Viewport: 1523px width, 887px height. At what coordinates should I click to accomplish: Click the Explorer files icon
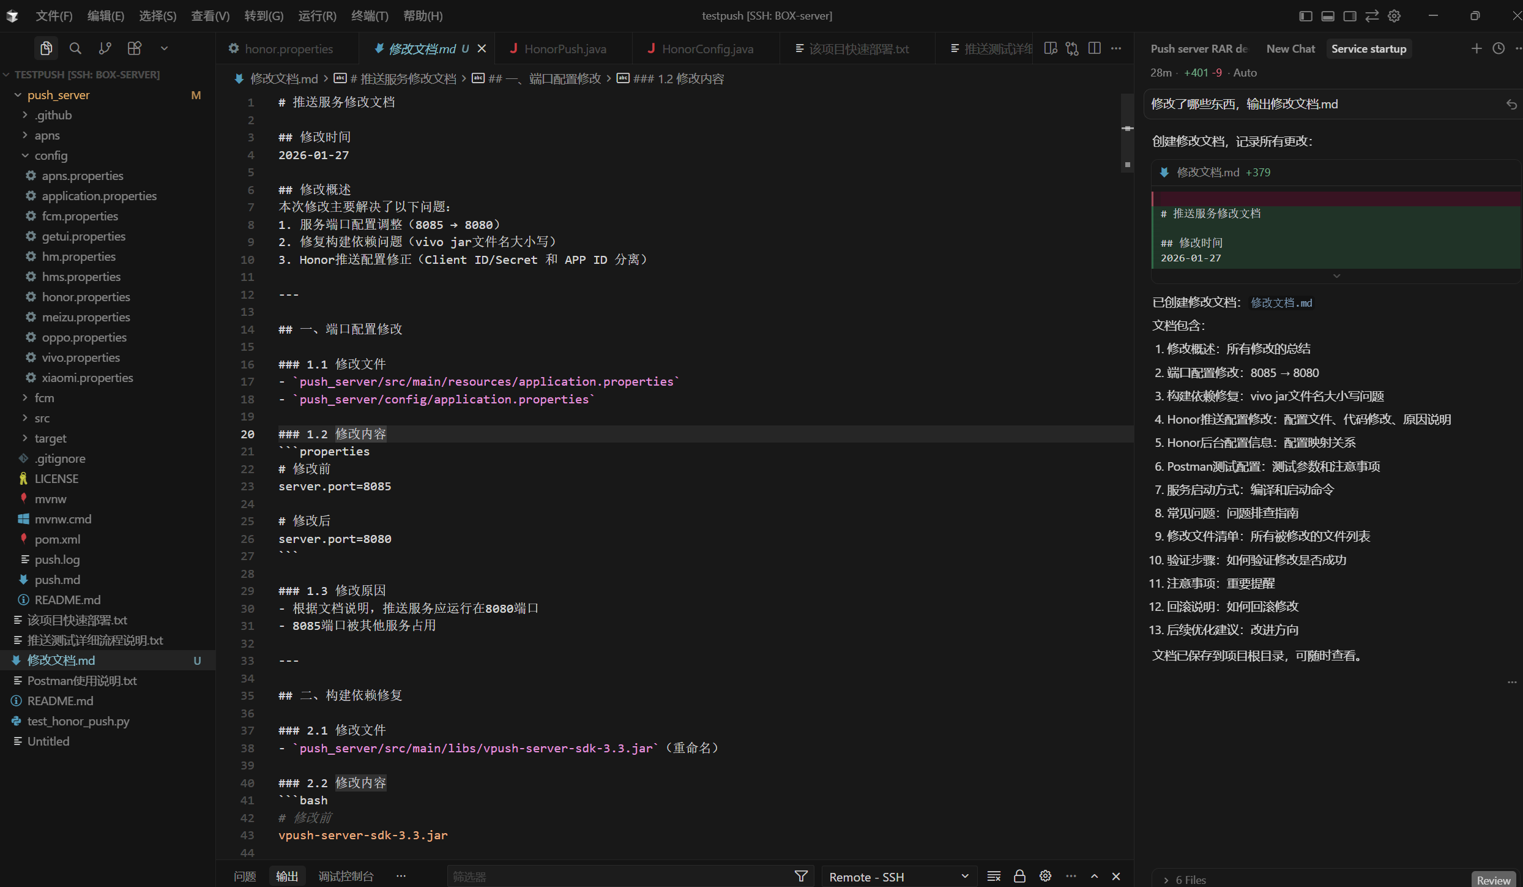click(x=46, y=48)
